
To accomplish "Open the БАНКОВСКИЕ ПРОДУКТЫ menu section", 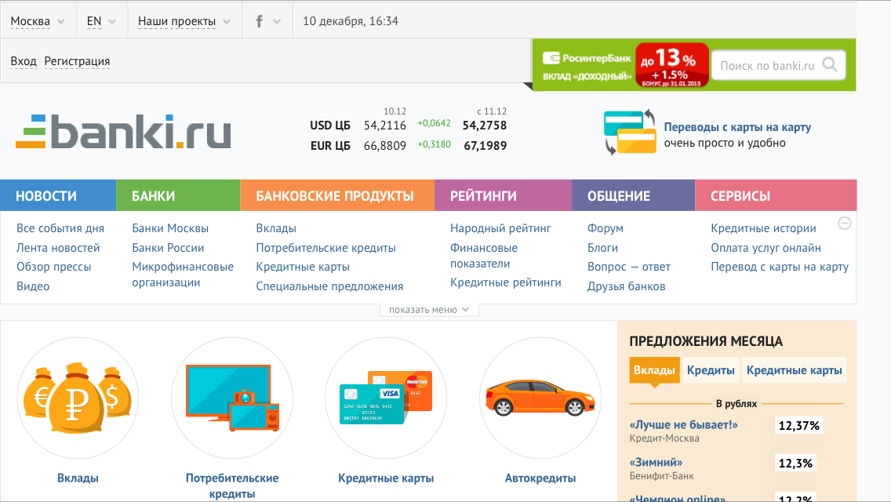I will 337,195.
